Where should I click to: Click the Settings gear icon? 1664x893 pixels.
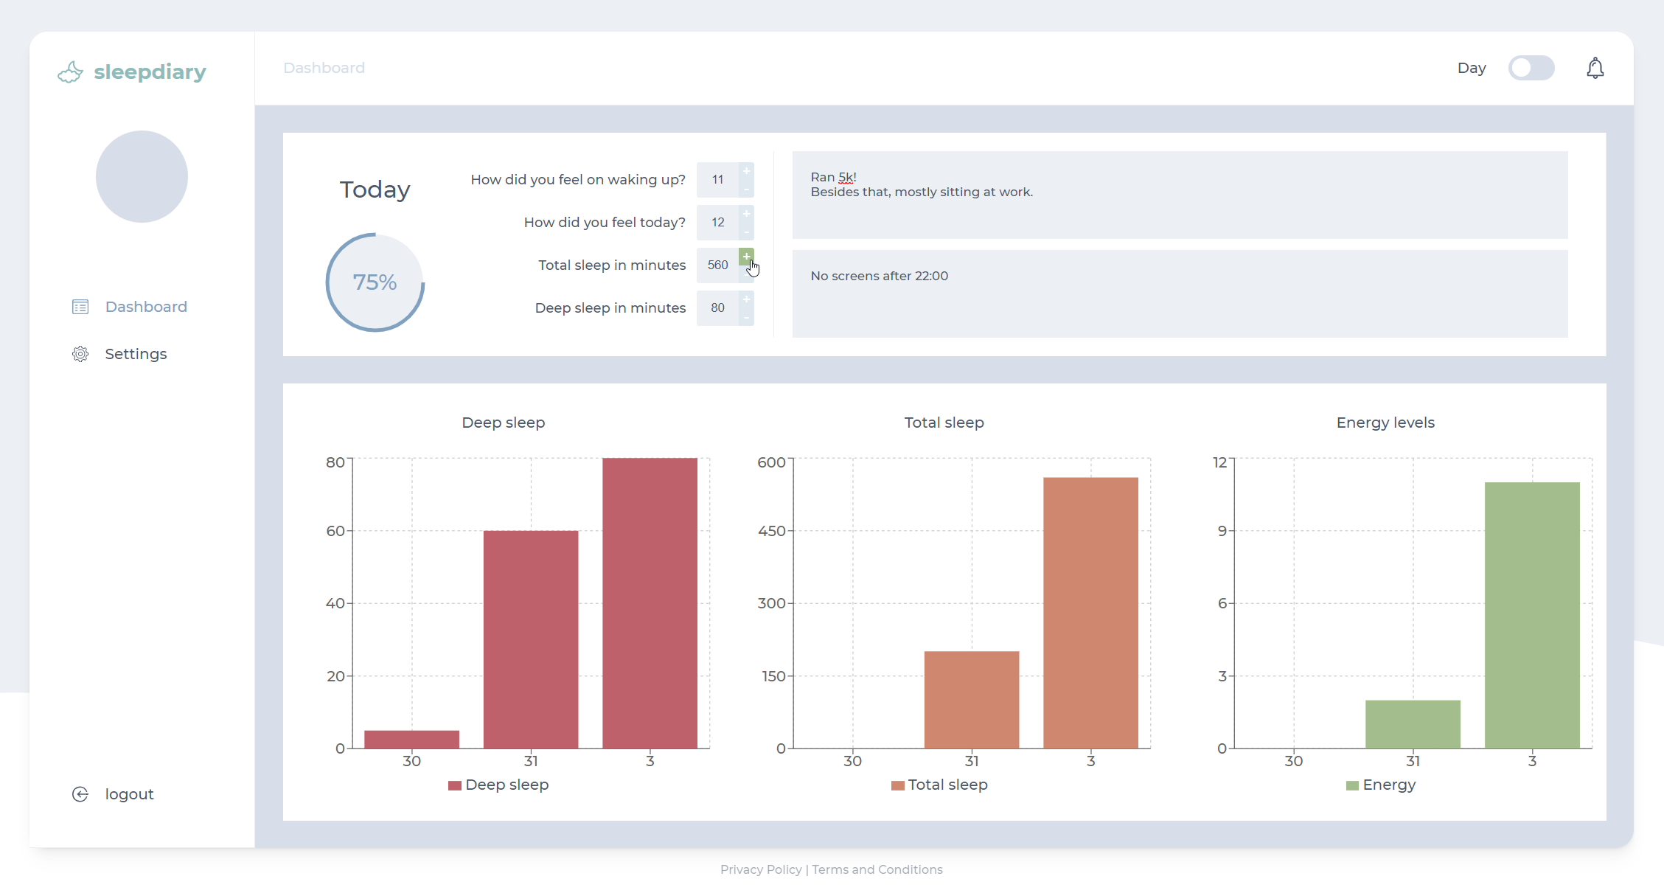(80, 354)
